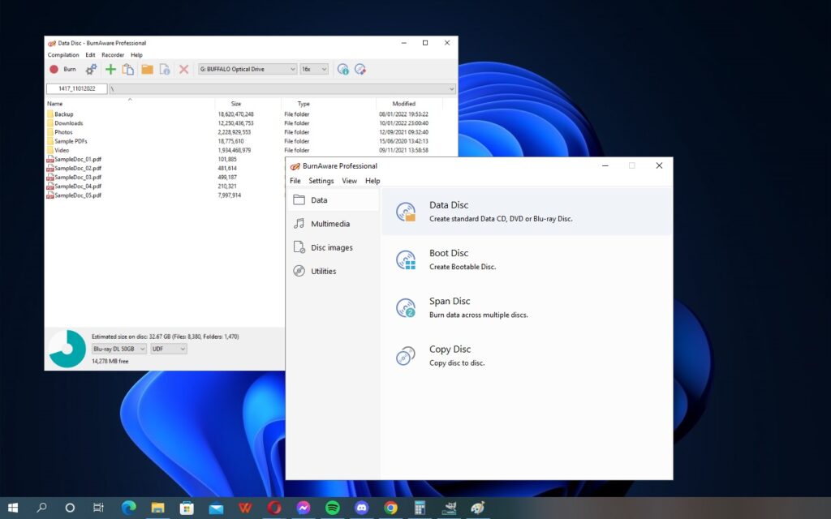Image resolution: width=831 pixels, height=519 pixels.
Task: Sort file list by Modified column header
Action: click(409, 104)
